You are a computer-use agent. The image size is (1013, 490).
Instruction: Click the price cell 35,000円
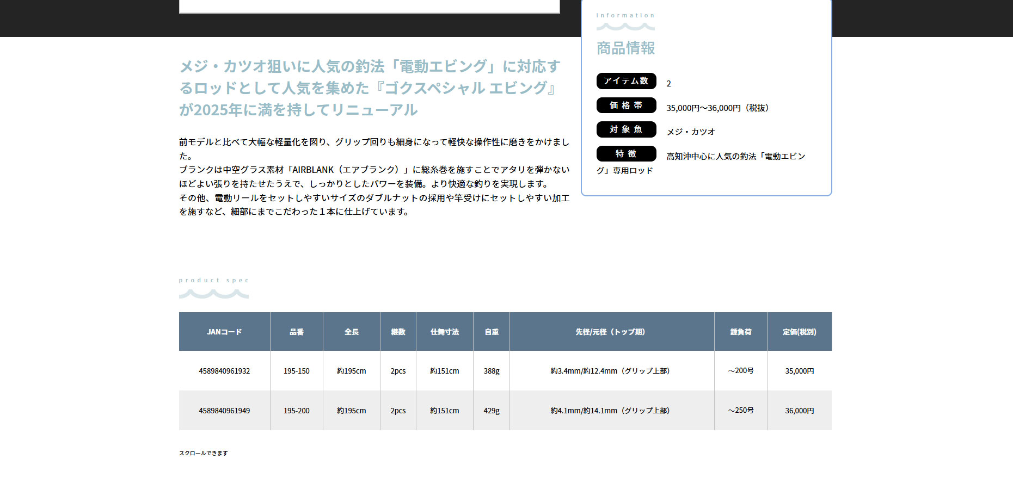[800, 371]
